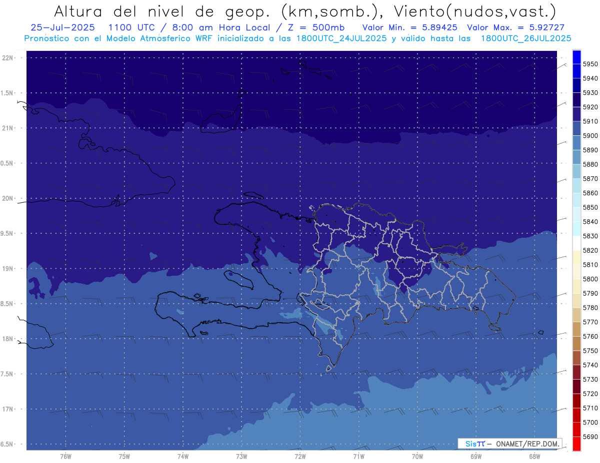Click the '5710' colorbar value
The width and height of the screenshot is (600, 463).
[590, 408]
